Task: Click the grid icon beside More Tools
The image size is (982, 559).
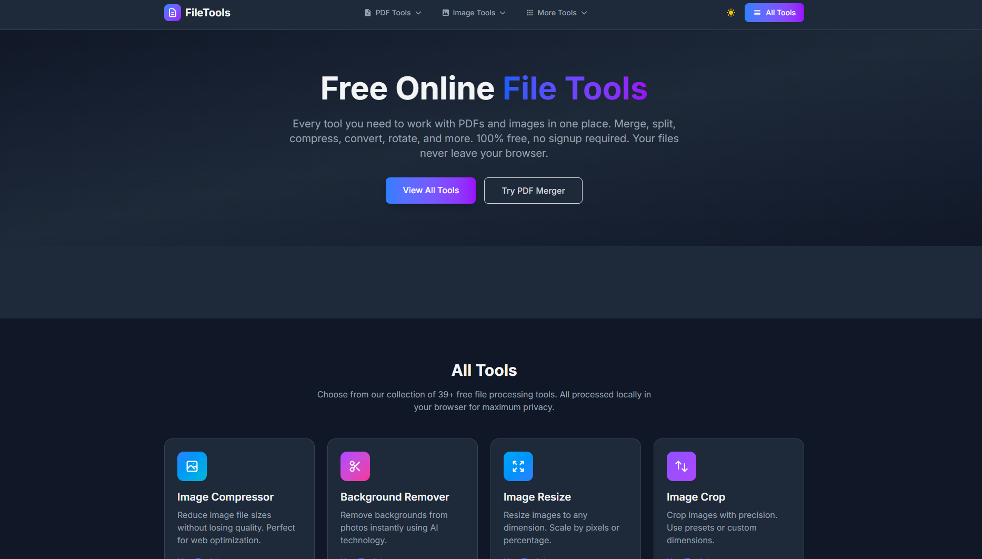Action: [529, 12]
